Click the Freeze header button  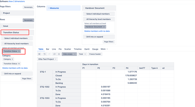click(x=95, y=54)
